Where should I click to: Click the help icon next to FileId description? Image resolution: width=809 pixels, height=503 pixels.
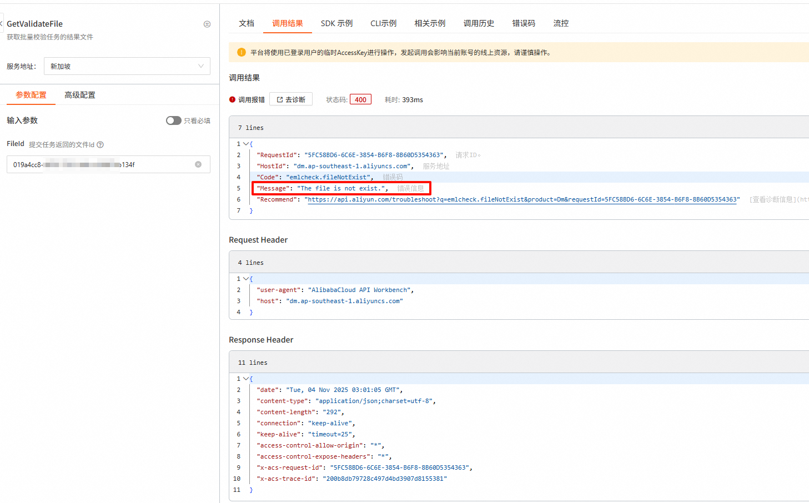coord(101,144)
